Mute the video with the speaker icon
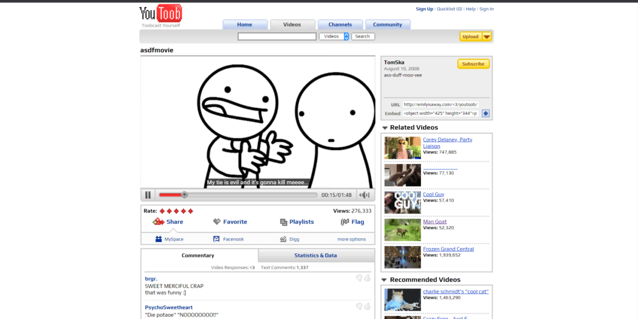638x319 pixels. (365, 195)
